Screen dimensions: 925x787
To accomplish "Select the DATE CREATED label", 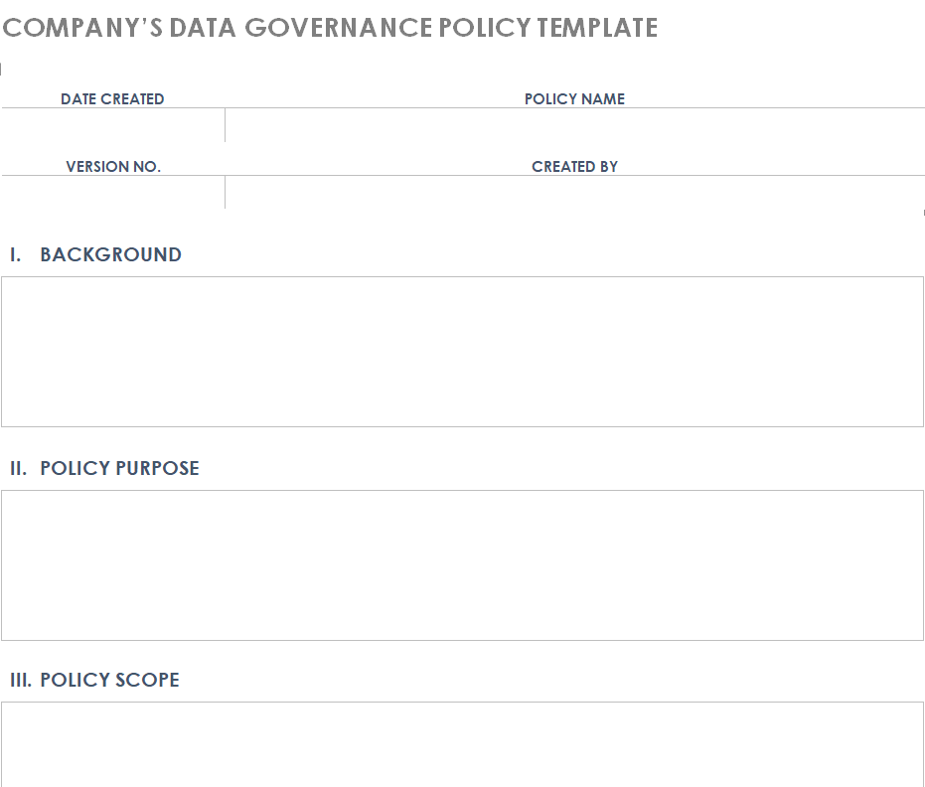I will click(112, 99).
